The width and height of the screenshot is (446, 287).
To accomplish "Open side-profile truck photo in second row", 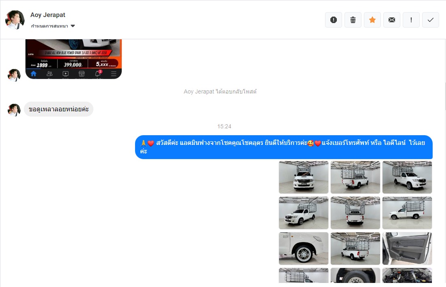I will [x=407, y=213].
